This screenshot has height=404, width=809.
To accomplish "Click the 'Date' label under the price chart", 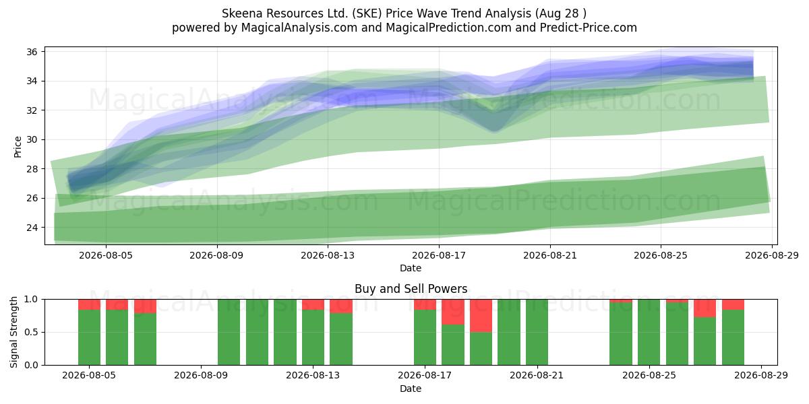I will point(411,268).
